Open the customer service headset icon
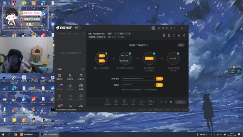243x137 pixels. 159,28
